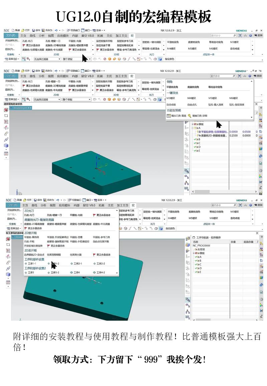Click 教程 icon in top NX window
The width and height of the screenshot is (267, 386).
[258, 35]
